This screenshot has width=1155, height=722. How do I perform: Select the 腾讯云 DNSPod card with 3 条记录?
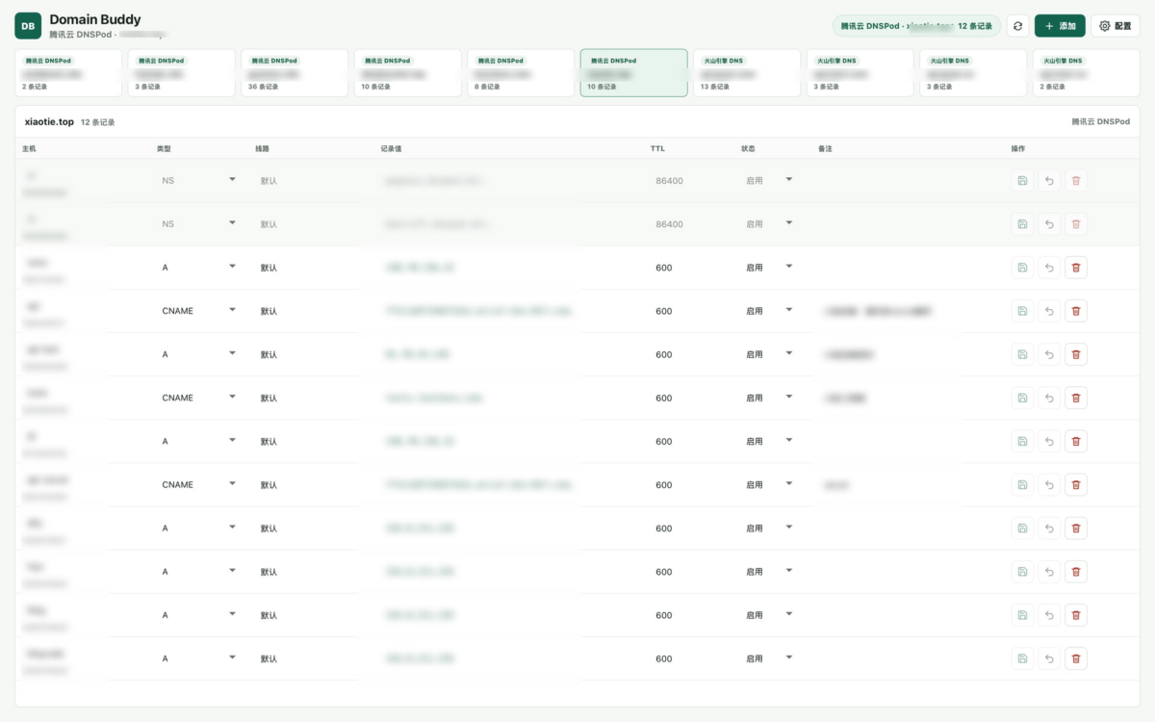181,73
